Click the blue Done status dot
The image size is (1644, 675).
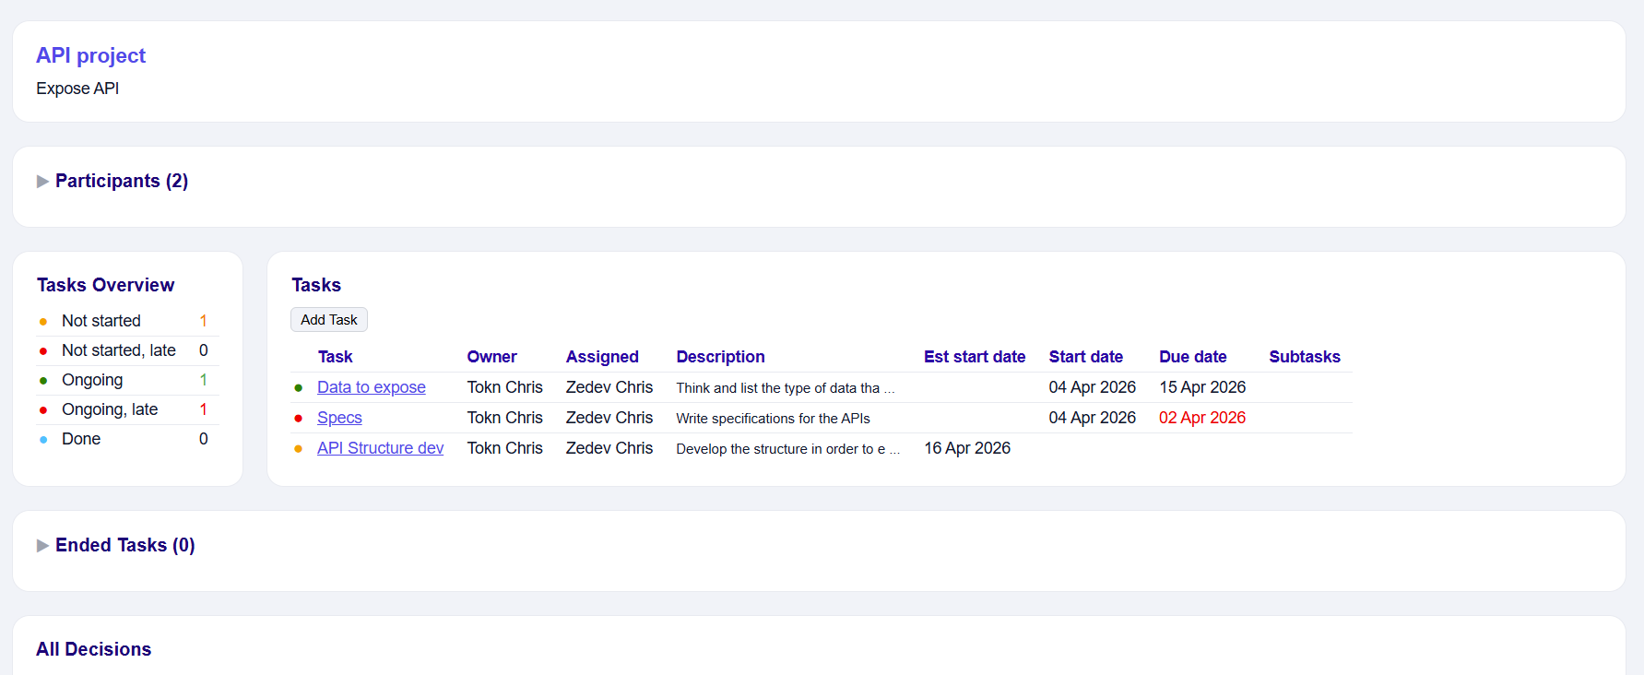tap(43, 440)
